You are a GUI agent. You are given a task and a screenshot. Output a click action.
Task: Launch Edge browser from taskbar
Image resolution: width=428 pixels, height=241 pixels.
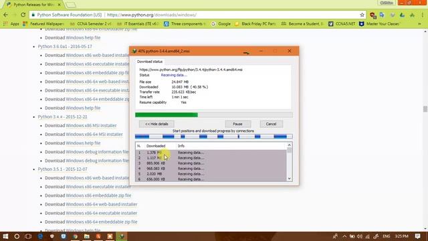pyautogui.click(x=40, y=236)
